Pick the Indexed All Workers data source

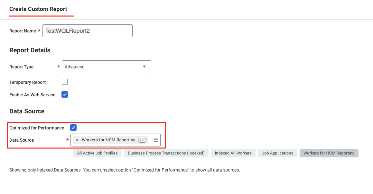(233, 153)
